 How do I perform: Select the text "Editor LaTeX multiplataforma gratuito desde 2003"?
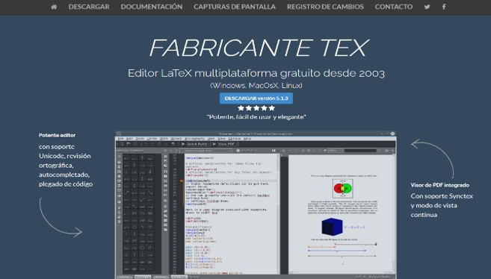click(x=256, y=73)
